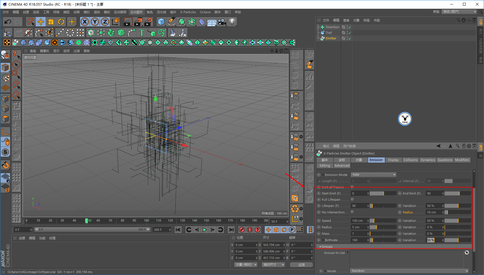Add a Floor environment object

coord(212,22)
